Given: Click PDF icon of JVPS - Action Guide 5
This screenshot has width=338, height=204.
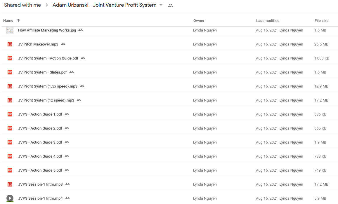Looking at the screenshot, I should tap(10, 170).
